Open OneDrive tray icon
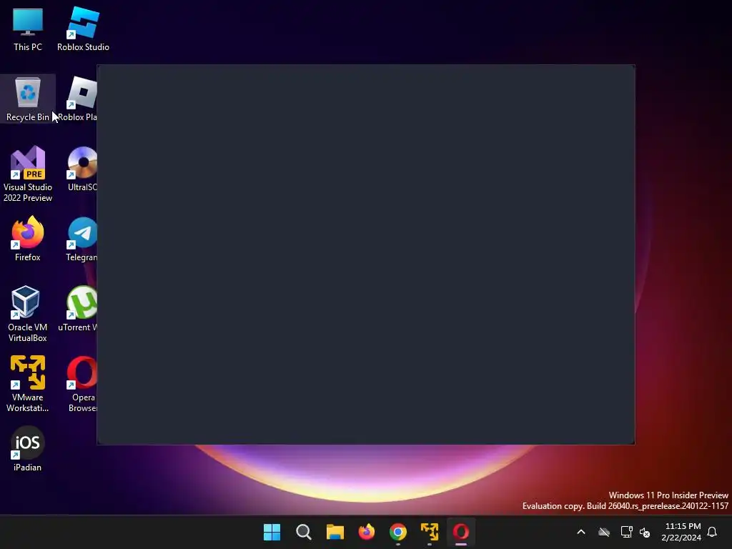Image resolution: width=732 pixels, height=549 pixels. tap(604, 532)
